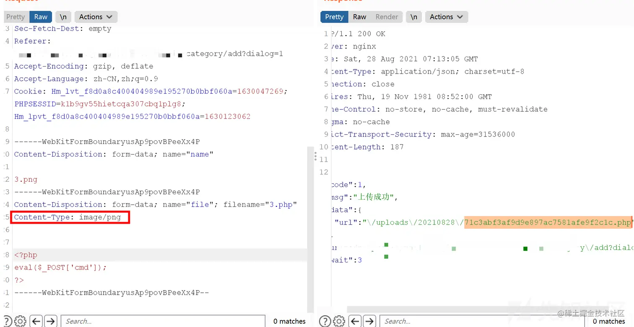
Task: Open help icon in Response search bar
Action: tap(325, 321)
